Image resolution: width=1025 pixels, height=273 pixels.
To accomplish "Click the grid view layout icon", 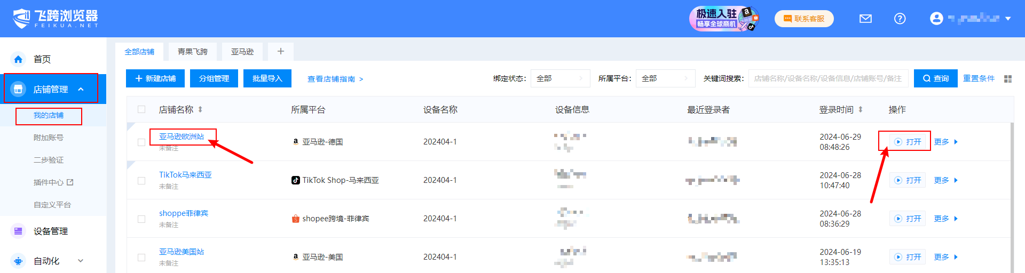I will (x=1008, y=79).
